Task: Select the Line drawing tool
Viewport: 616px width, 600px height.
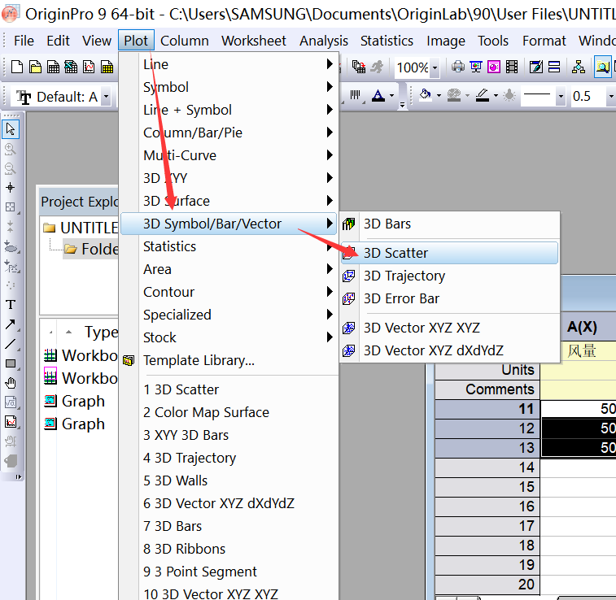Action: (11, 344)
